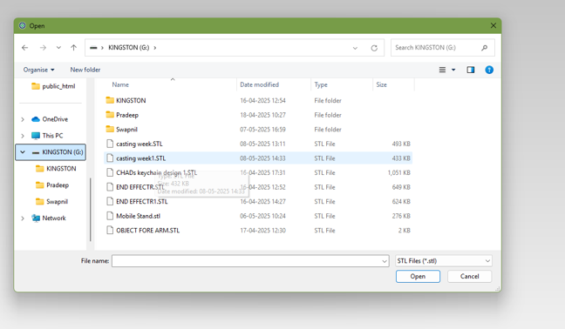Sort by Type column header
The width and height of the screenshot is (565, 329).
click(x=321, y=84)
